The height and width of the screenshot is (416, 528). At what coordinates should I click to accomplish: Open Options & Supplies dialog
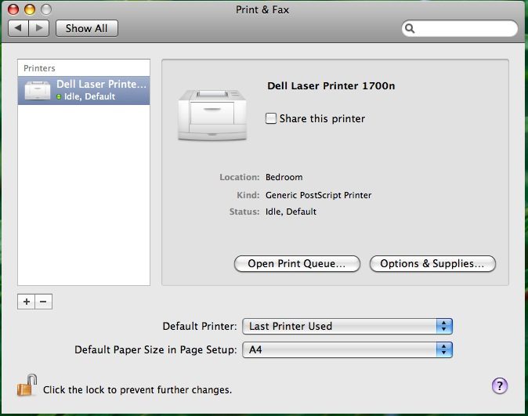click(432, 263)
